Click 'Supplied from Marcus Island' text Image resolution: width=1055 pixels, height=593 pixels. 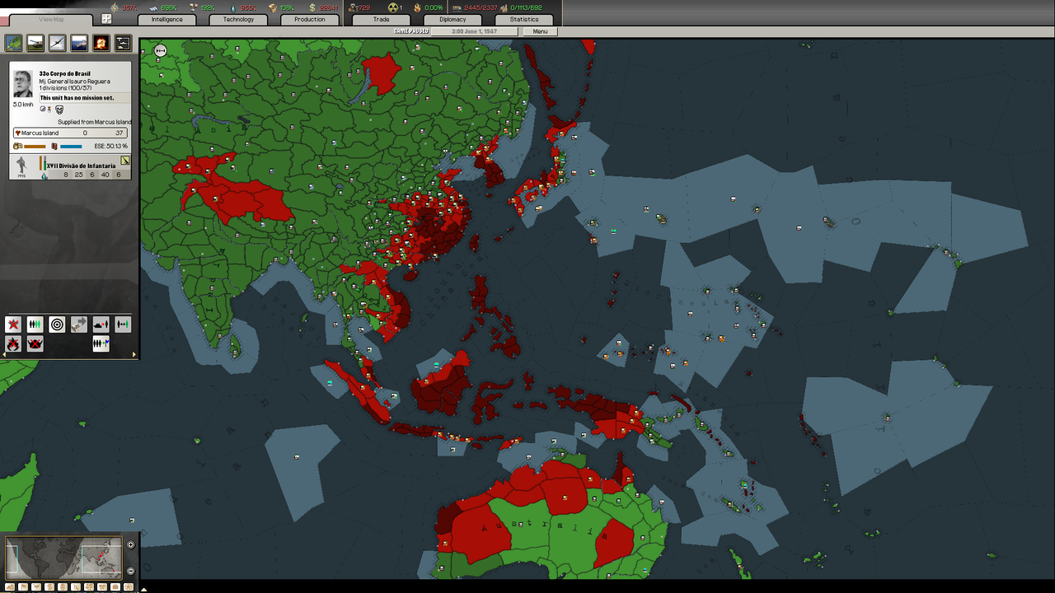point(94,122)
